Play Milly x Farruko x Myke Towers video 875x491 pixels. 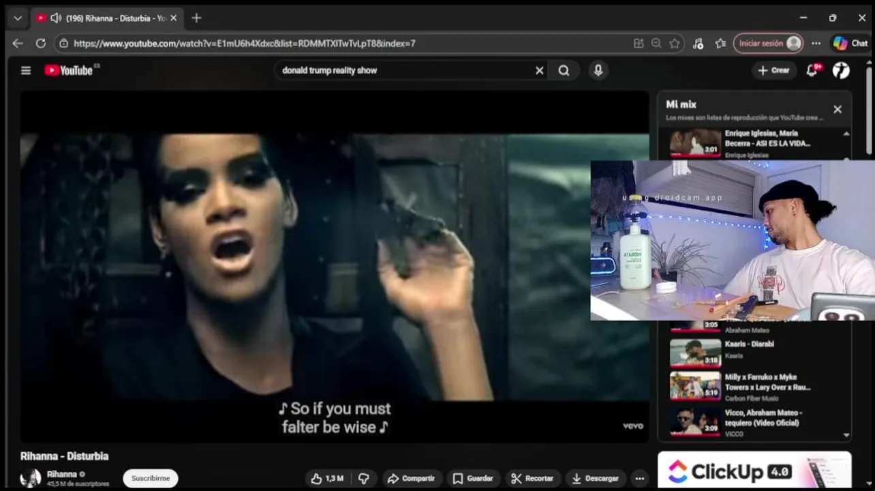tap(758, 387)
